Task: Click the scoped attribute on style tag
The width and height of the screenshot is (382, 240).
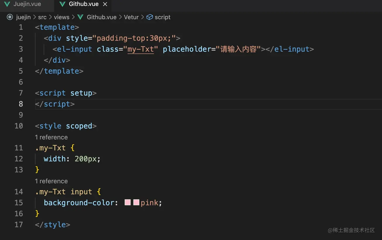Action: tap(79, 126)
